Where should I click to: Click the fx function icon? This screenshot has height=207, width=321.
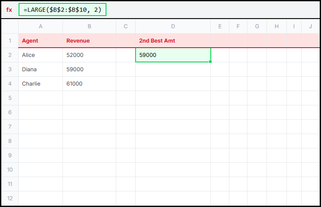tap(9, 10)
